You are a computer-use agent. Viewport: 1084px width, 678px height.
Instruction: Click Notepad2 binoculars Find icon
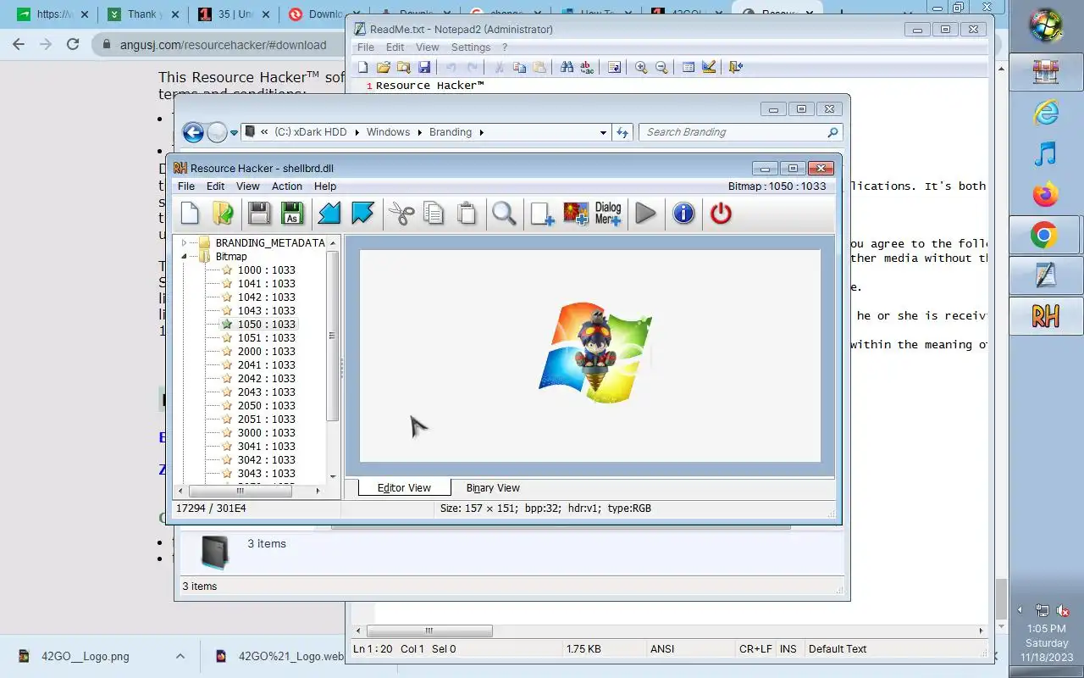tap(567, 67)
